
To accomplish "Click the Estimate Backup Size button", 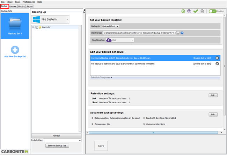I will click(57, 145).
